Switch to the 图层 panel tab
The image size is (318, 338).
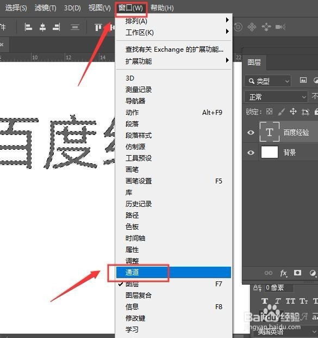click(254, 62)
